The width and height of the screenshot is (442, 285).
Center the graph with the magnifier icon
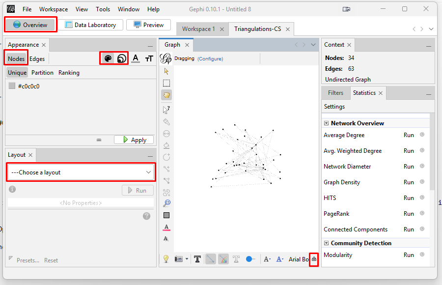click(166, 203)
